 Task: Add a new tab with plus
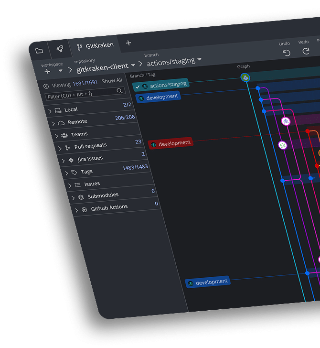128,43
